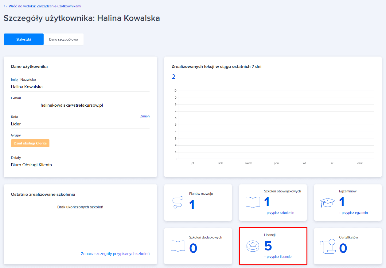Click the '+ przypisz szkolenie' link

click(279, 213)
